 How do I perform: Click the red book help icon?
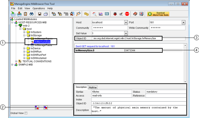pyautogui.click(x=135, y=14)
